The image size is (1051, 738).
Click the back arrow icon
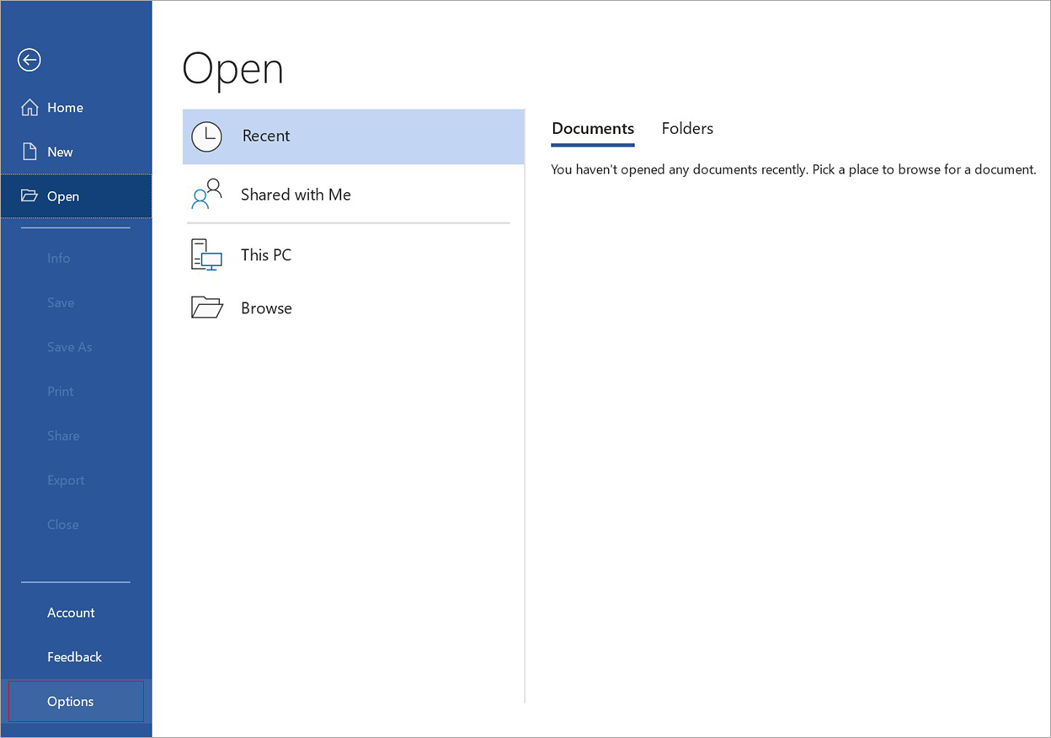point(29,60)
